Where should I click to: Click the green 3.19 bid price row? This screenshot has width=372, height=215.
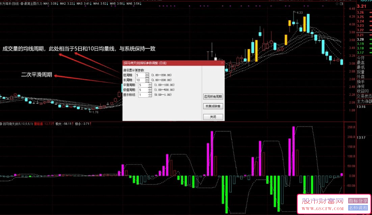pyautogui.click(x=360, y=44)
